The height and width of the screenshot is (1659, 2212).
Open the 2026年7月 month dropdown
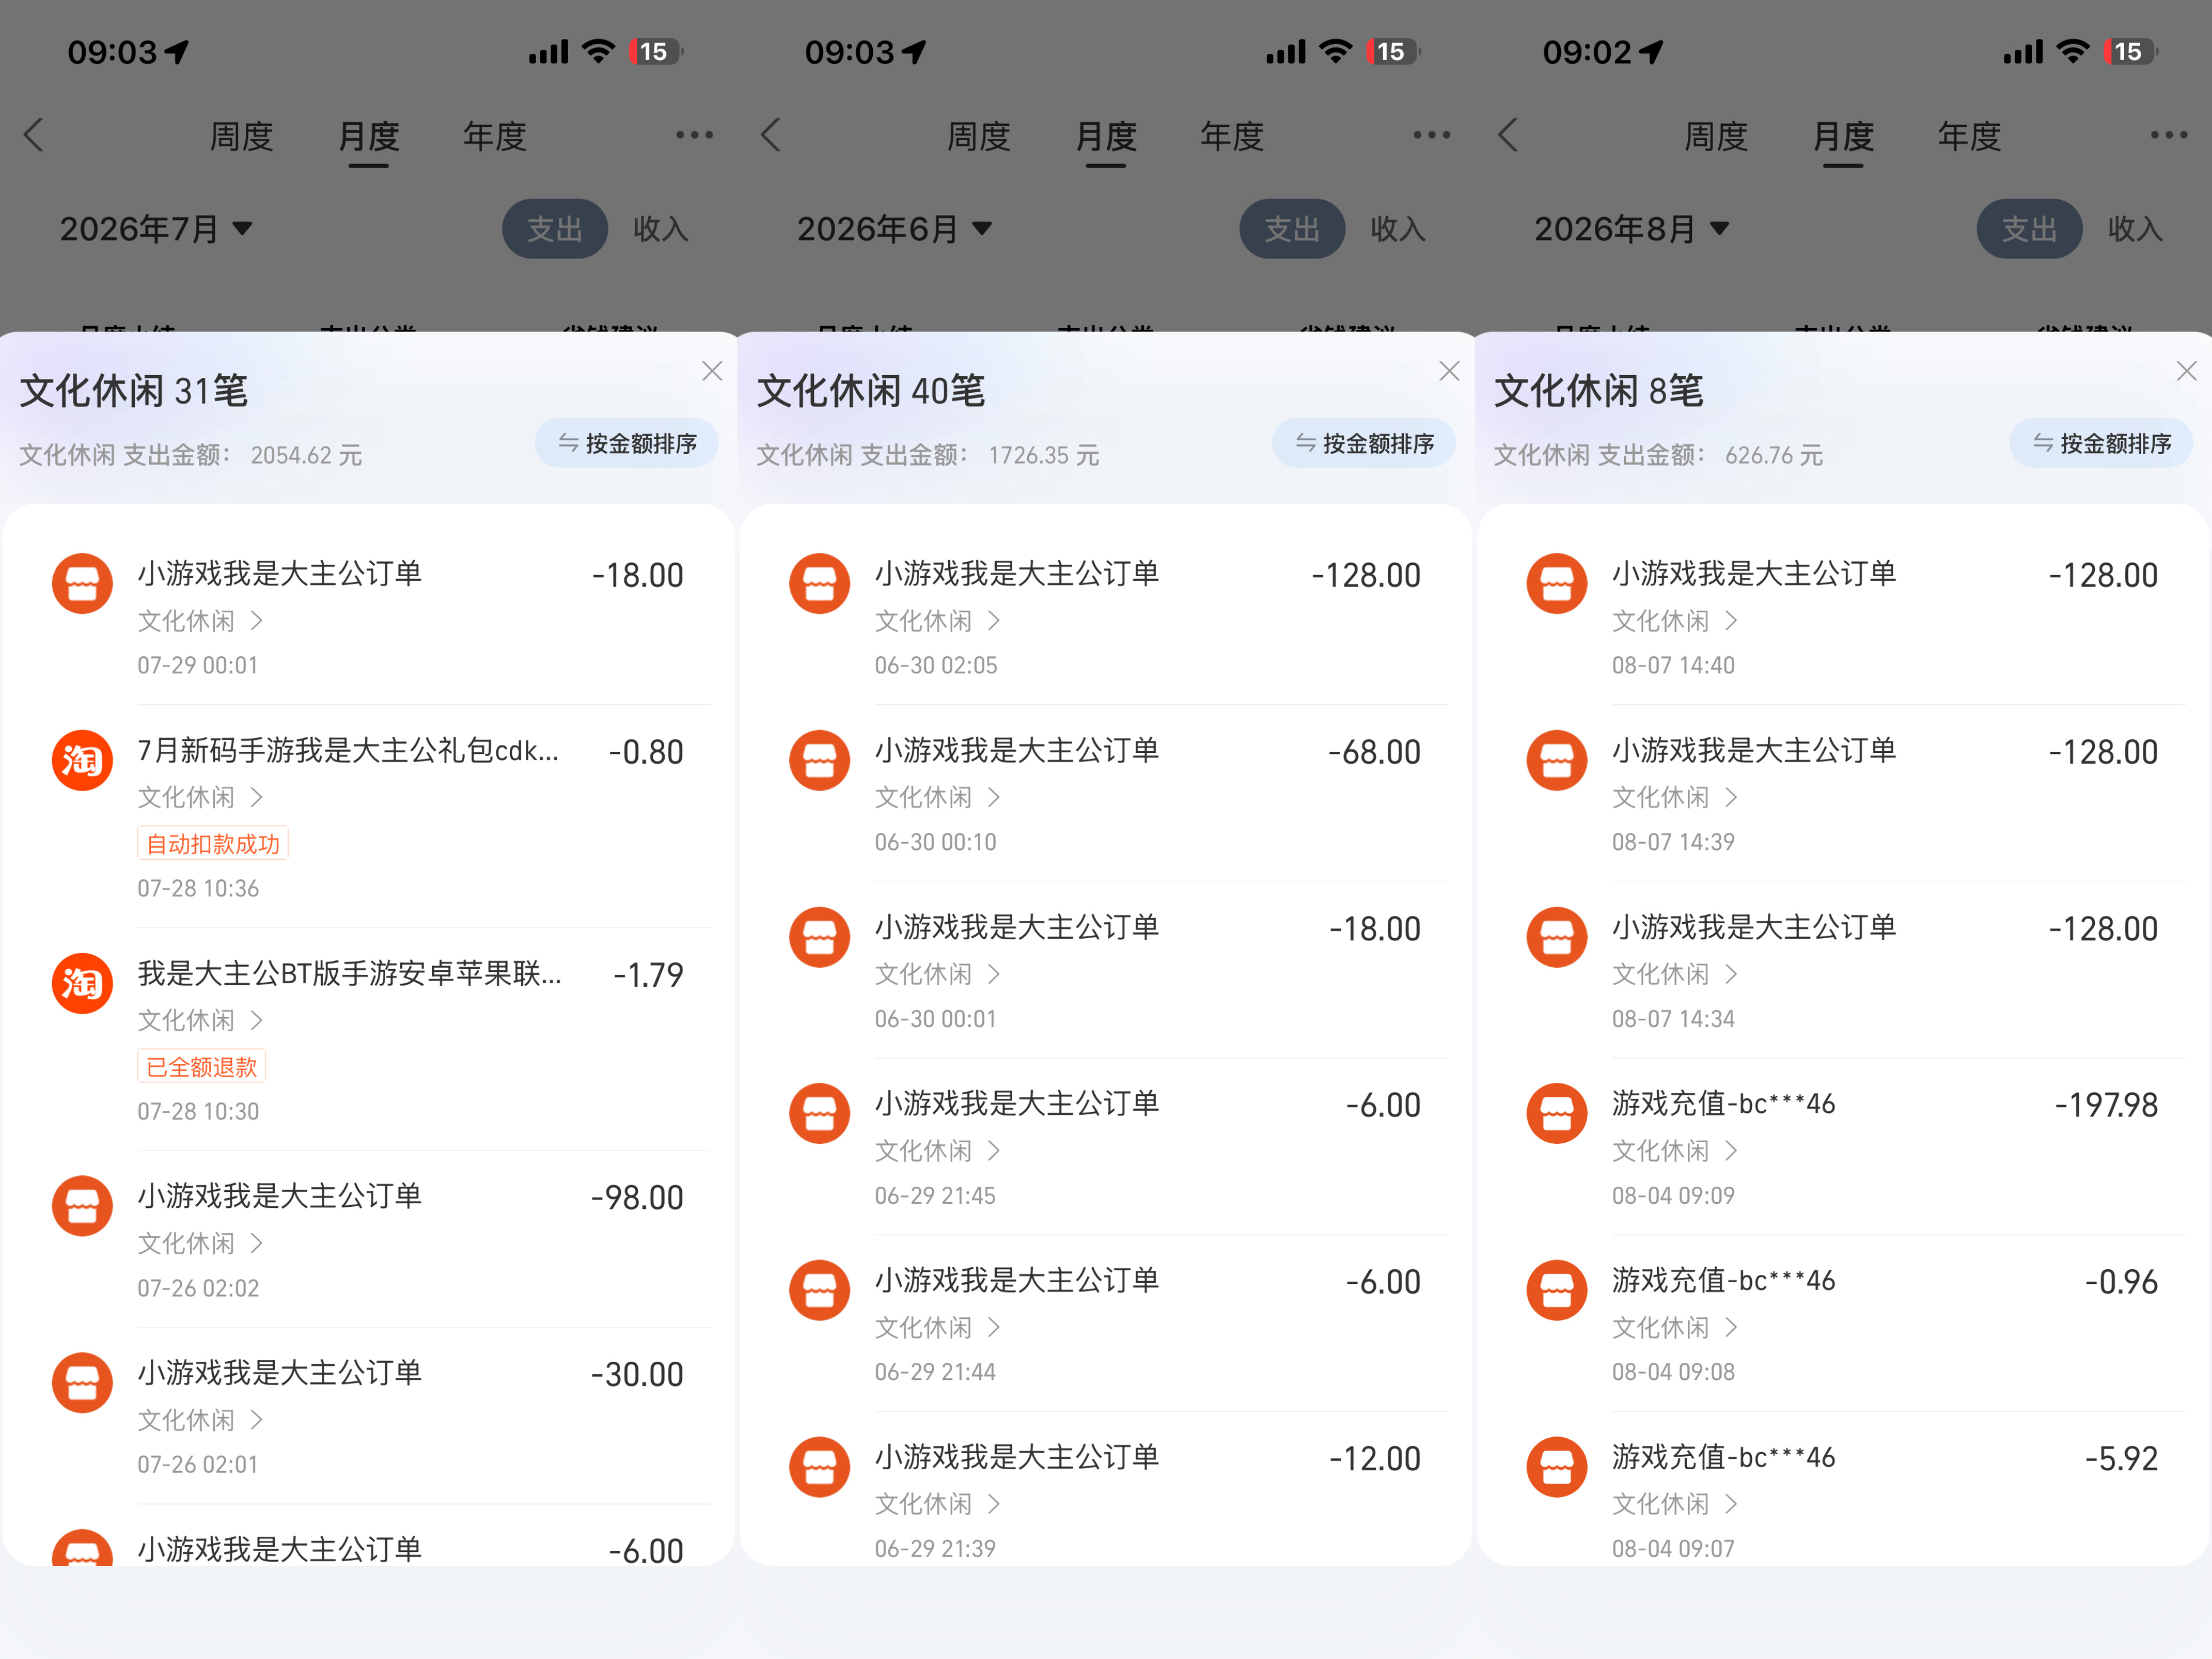(x=155, y=229)
